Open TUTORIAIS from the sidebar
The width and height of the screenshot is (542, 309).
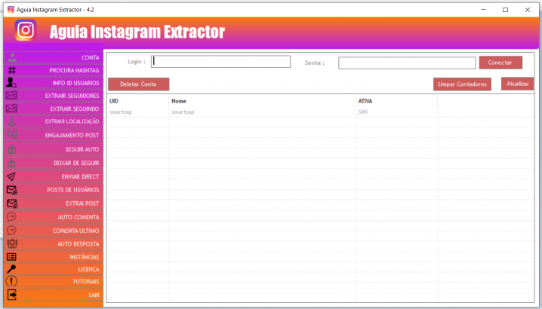pyautogui.click(x=54, y=282)
